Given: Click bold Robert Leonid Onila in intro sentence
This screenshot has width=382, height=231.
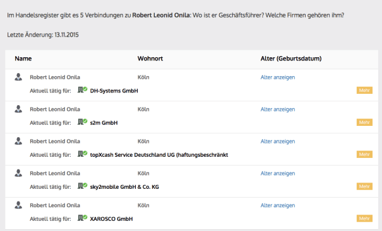Looking at the screenshot, I should click(x=161, y=15).
